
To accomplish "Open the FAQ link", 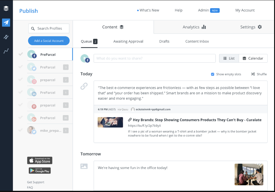I will pyautogui.click(x=30, y=188).
